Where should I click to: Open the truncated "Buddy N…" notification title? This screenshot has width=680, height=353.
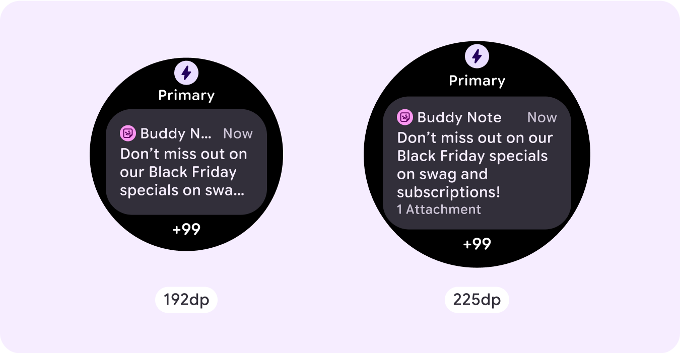pos(176,133)
